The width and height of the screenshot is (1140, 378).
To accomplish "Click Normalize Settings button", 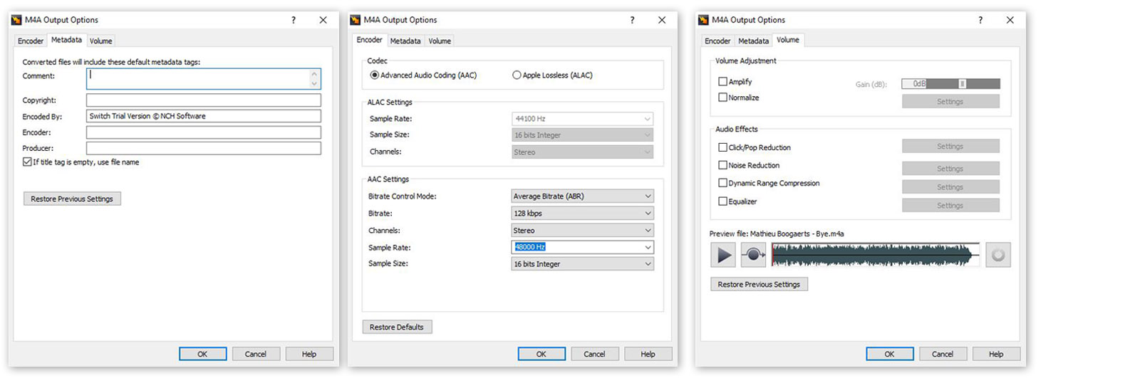I will (950, 102).
